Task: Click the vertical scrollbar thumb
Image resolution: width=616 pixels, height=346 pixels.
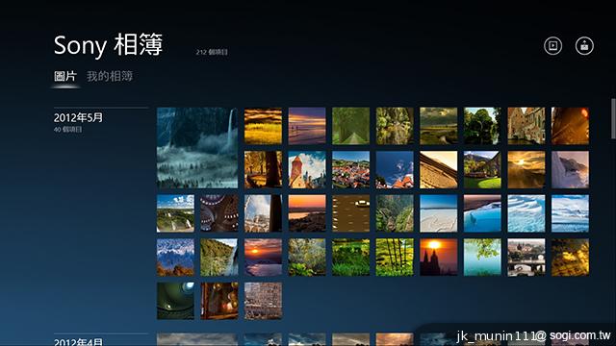Action: [x=613, y=118]
